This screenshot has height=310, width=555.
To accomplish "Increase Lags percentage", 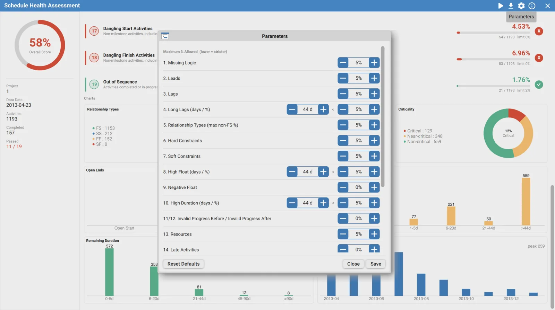I will click(374, 94).
